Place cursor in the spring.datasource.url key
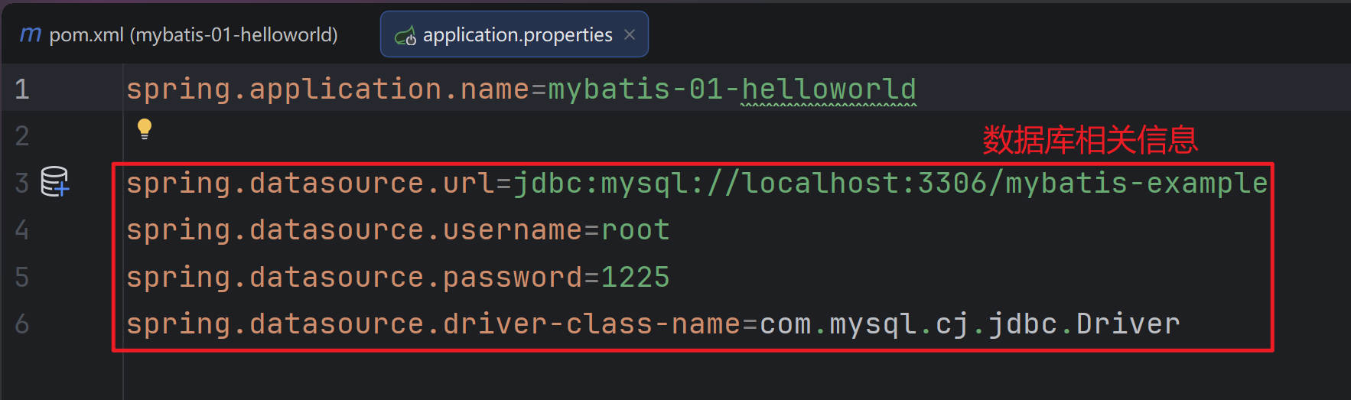This screenshot has width=1351, height=400. pyautogui.click(x=310, y=184)
